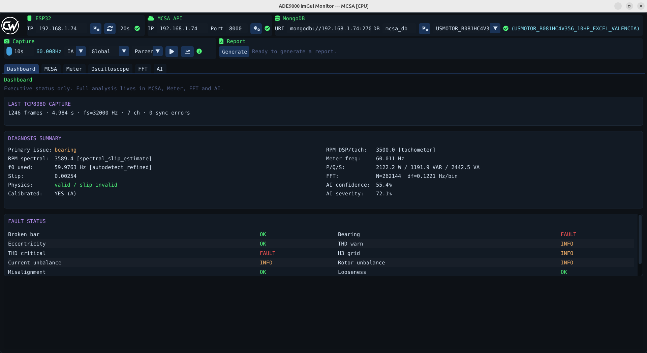The image size is (647, 353).
Task: Open the IA channel dropdown
Action: click(81, 52)
